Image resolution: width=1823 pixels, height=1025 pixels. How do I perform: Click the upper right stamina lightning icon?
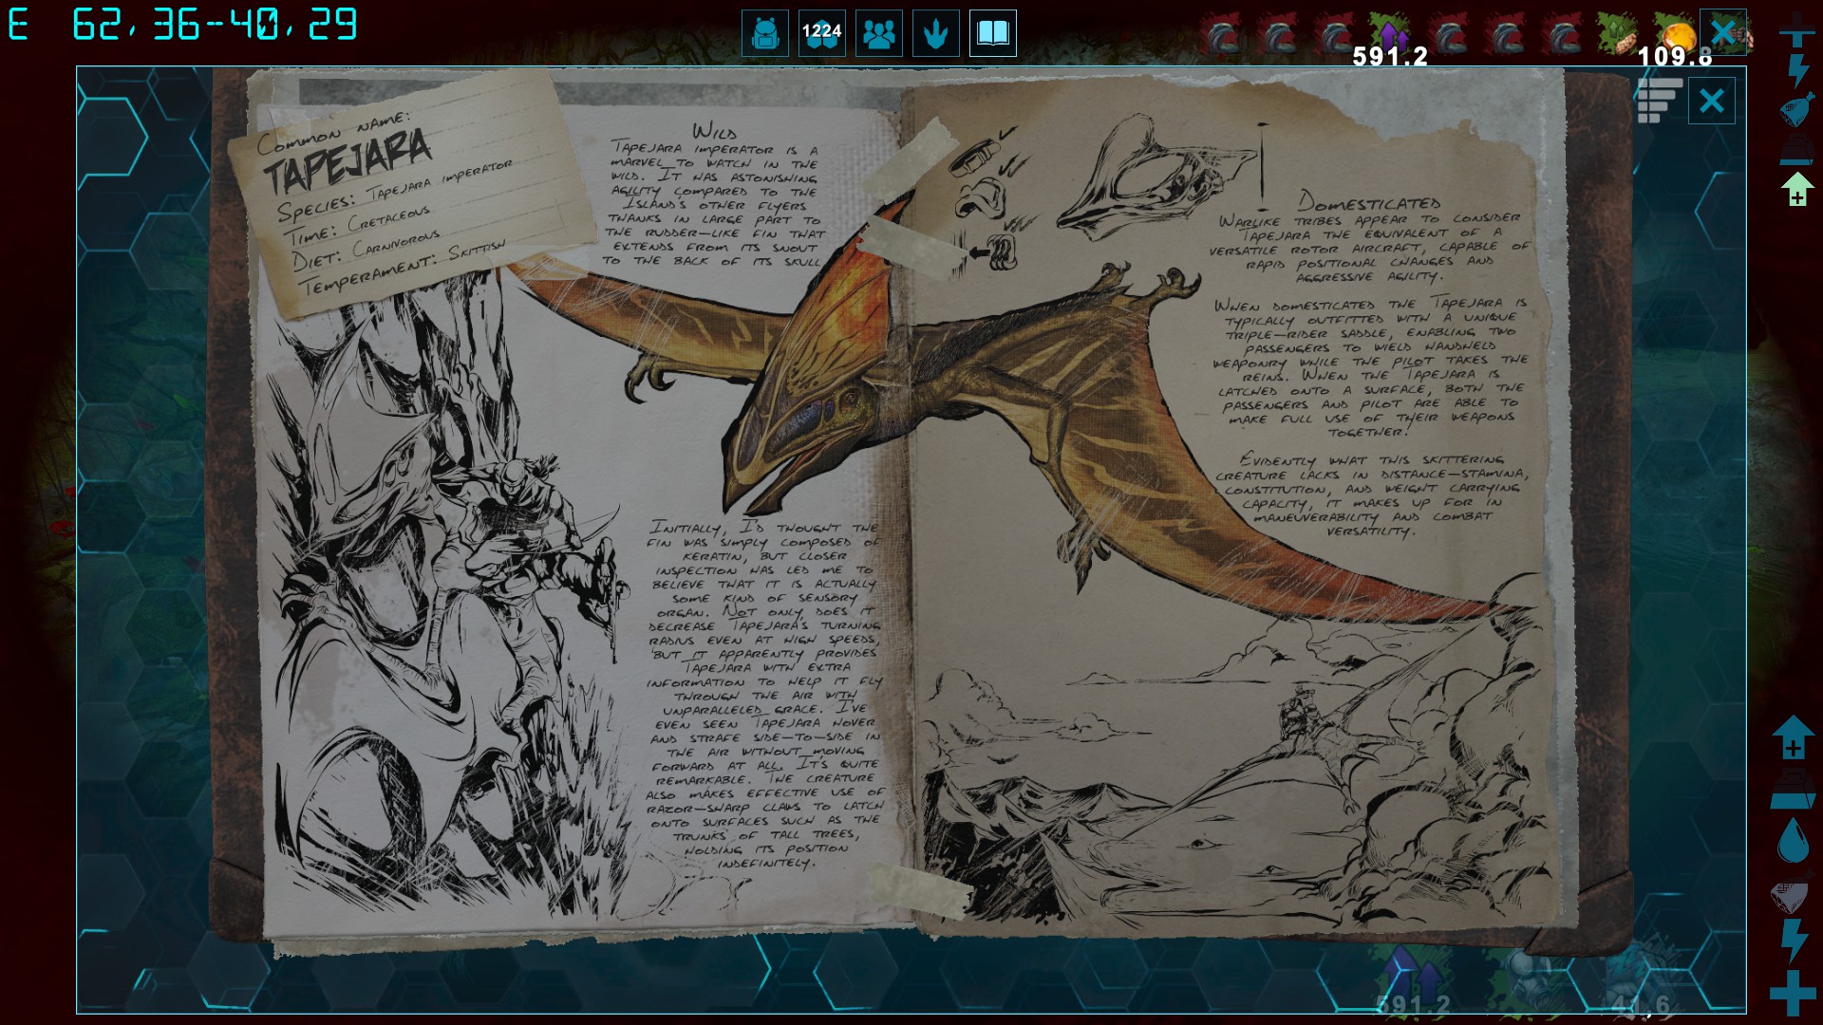(x=1796, y=72)
